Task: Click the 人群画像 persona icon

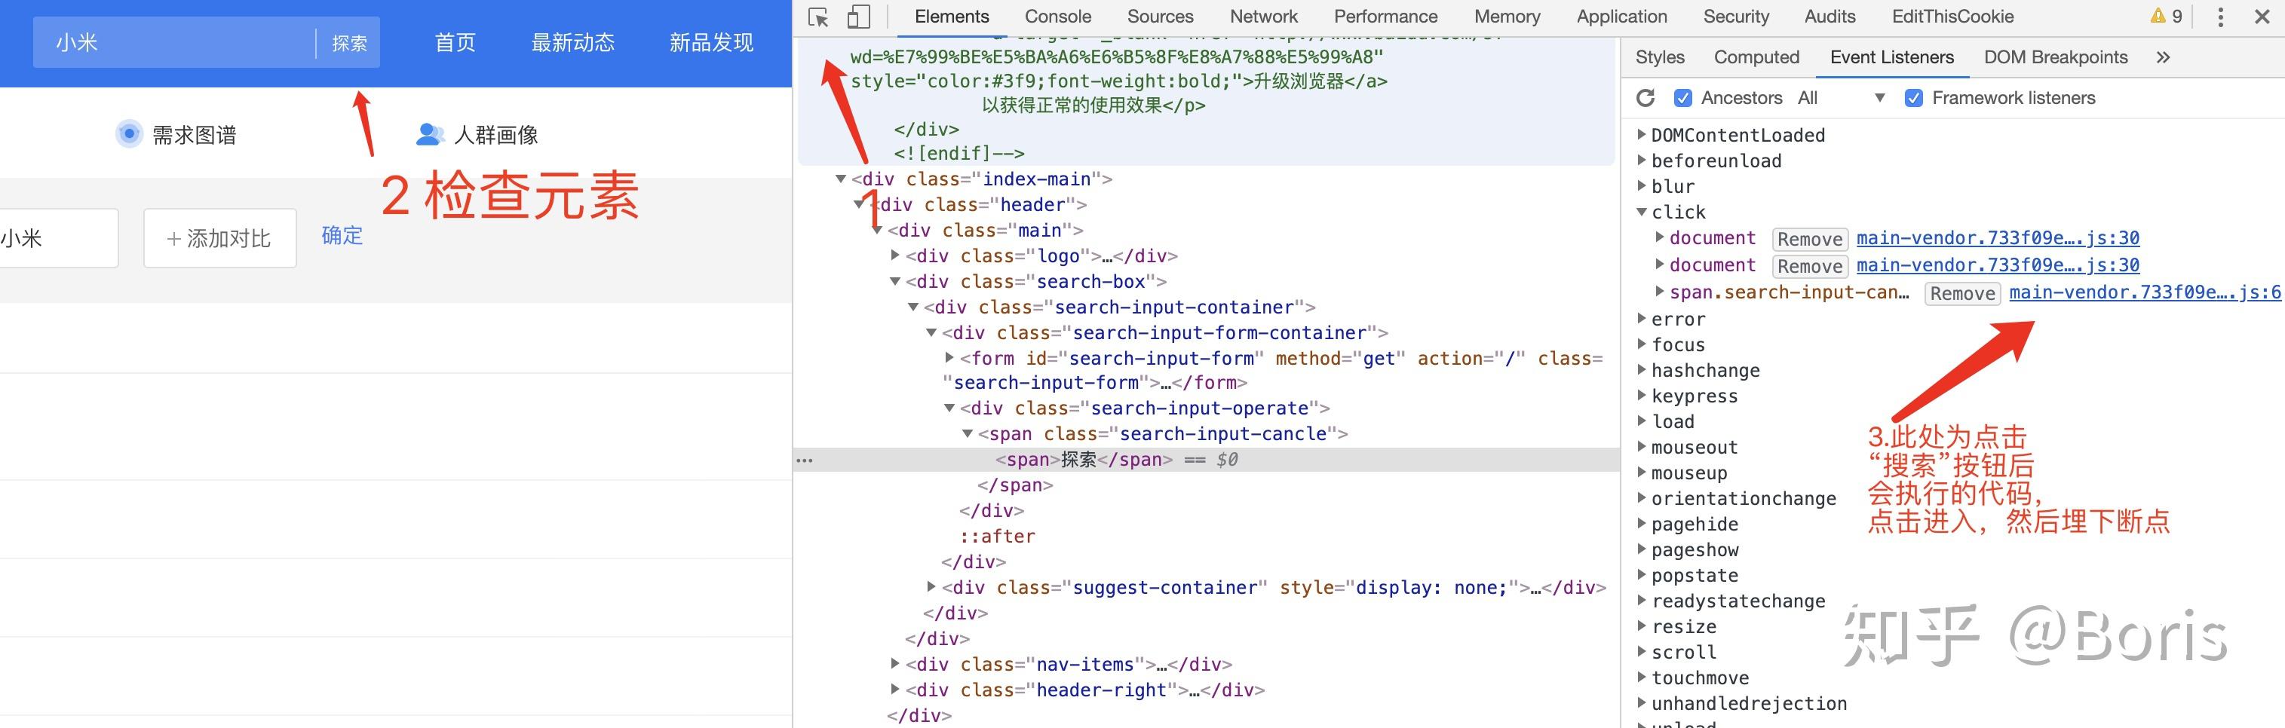Action: pos(429,134)
